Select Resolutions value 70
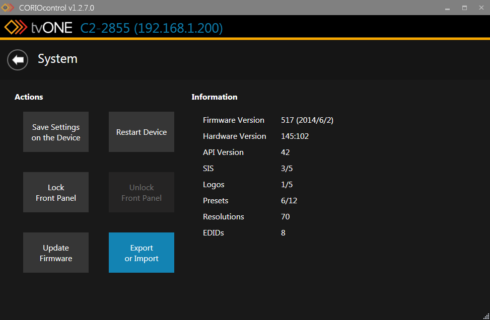The width and height of the screenshot is (490, 320). pyautogui.click(x=286, y=217)
